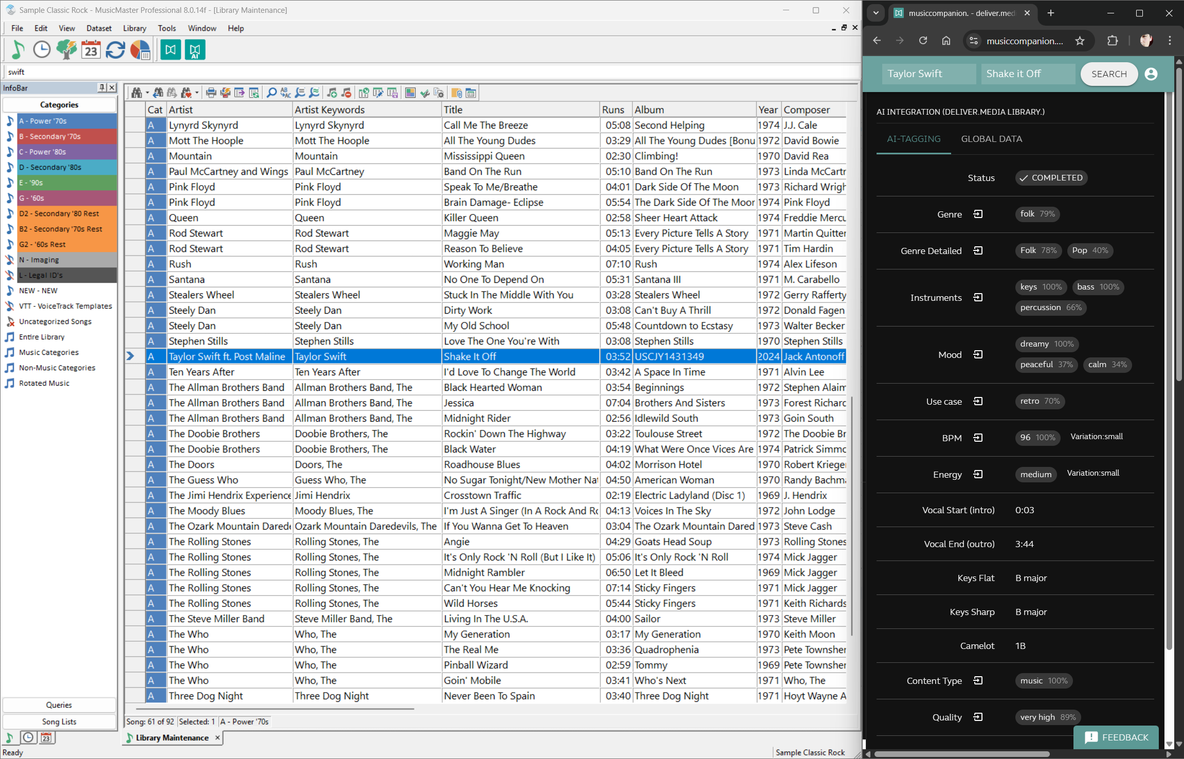Open the Find binoculars dropdown arrow

147,93
